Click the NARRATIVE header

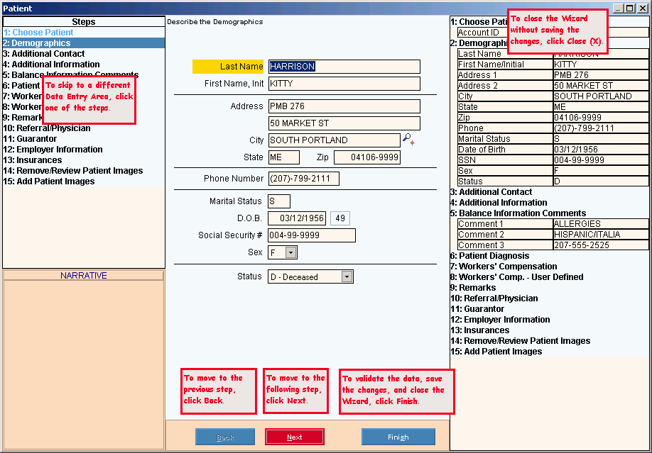click(x=84, y=275)
